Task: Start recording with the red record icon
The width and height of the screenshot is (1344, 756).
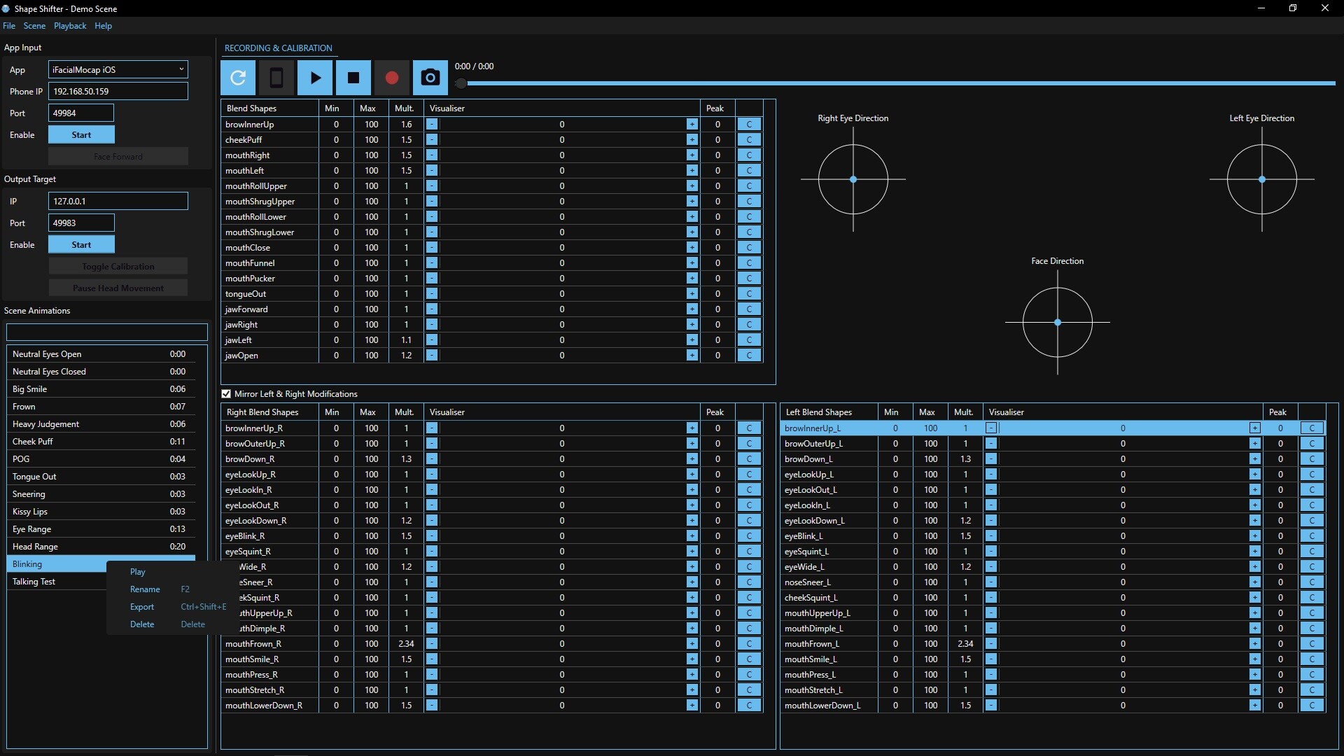Action: (x=391, y=78)
